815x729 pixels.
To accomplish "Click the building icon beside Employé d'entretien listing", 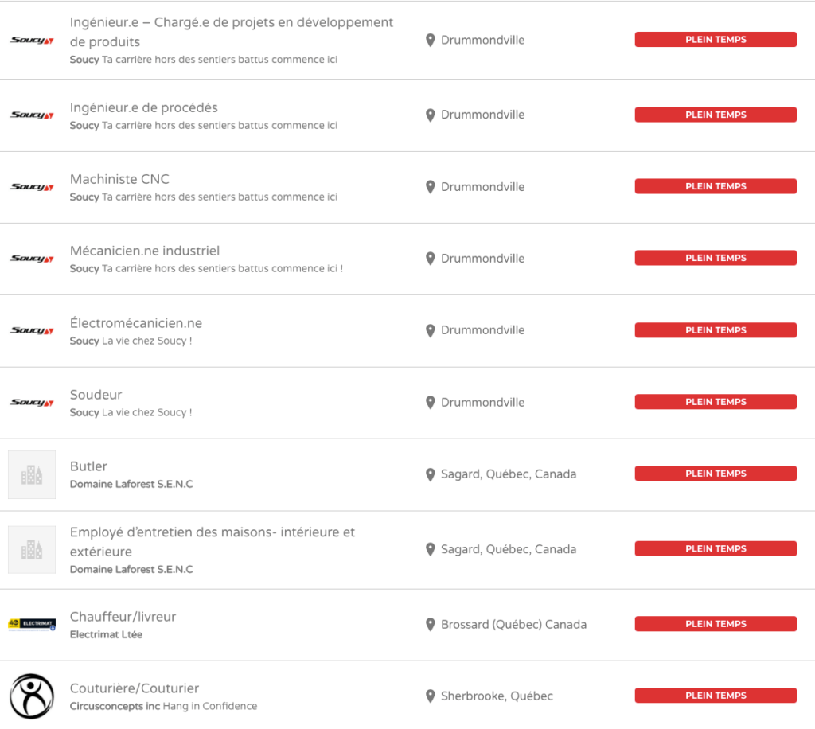I will click(x=32, y=549).
